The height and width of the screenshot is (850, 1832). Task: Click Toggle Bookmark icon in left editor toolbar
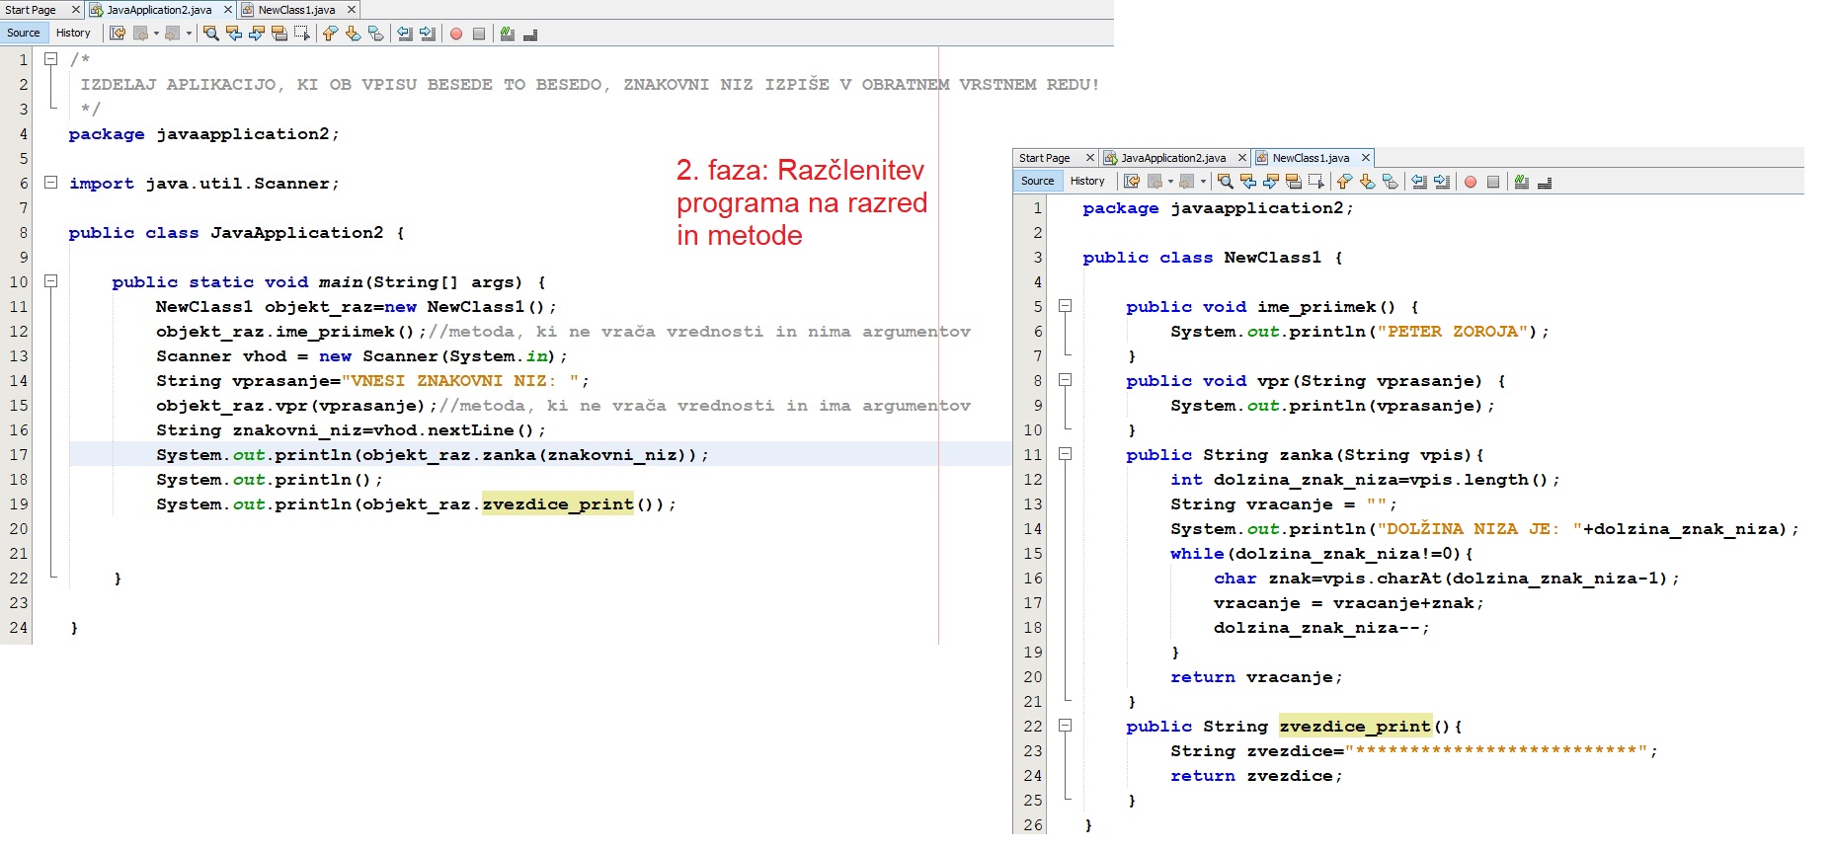coord(375,34)
